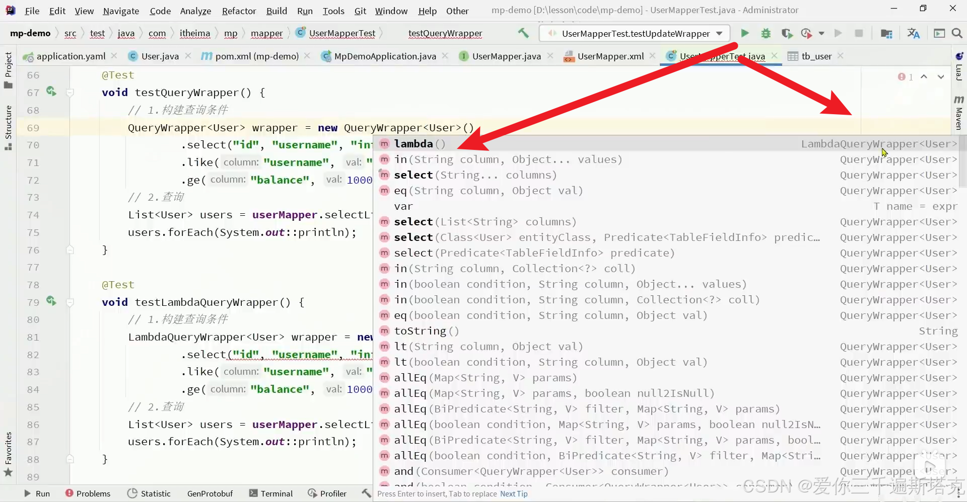Open the Maven tool window

coord(959,113)
